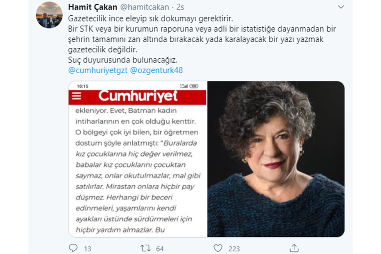
Task: Click the tweet text body
Action: (x=202, y=39)
